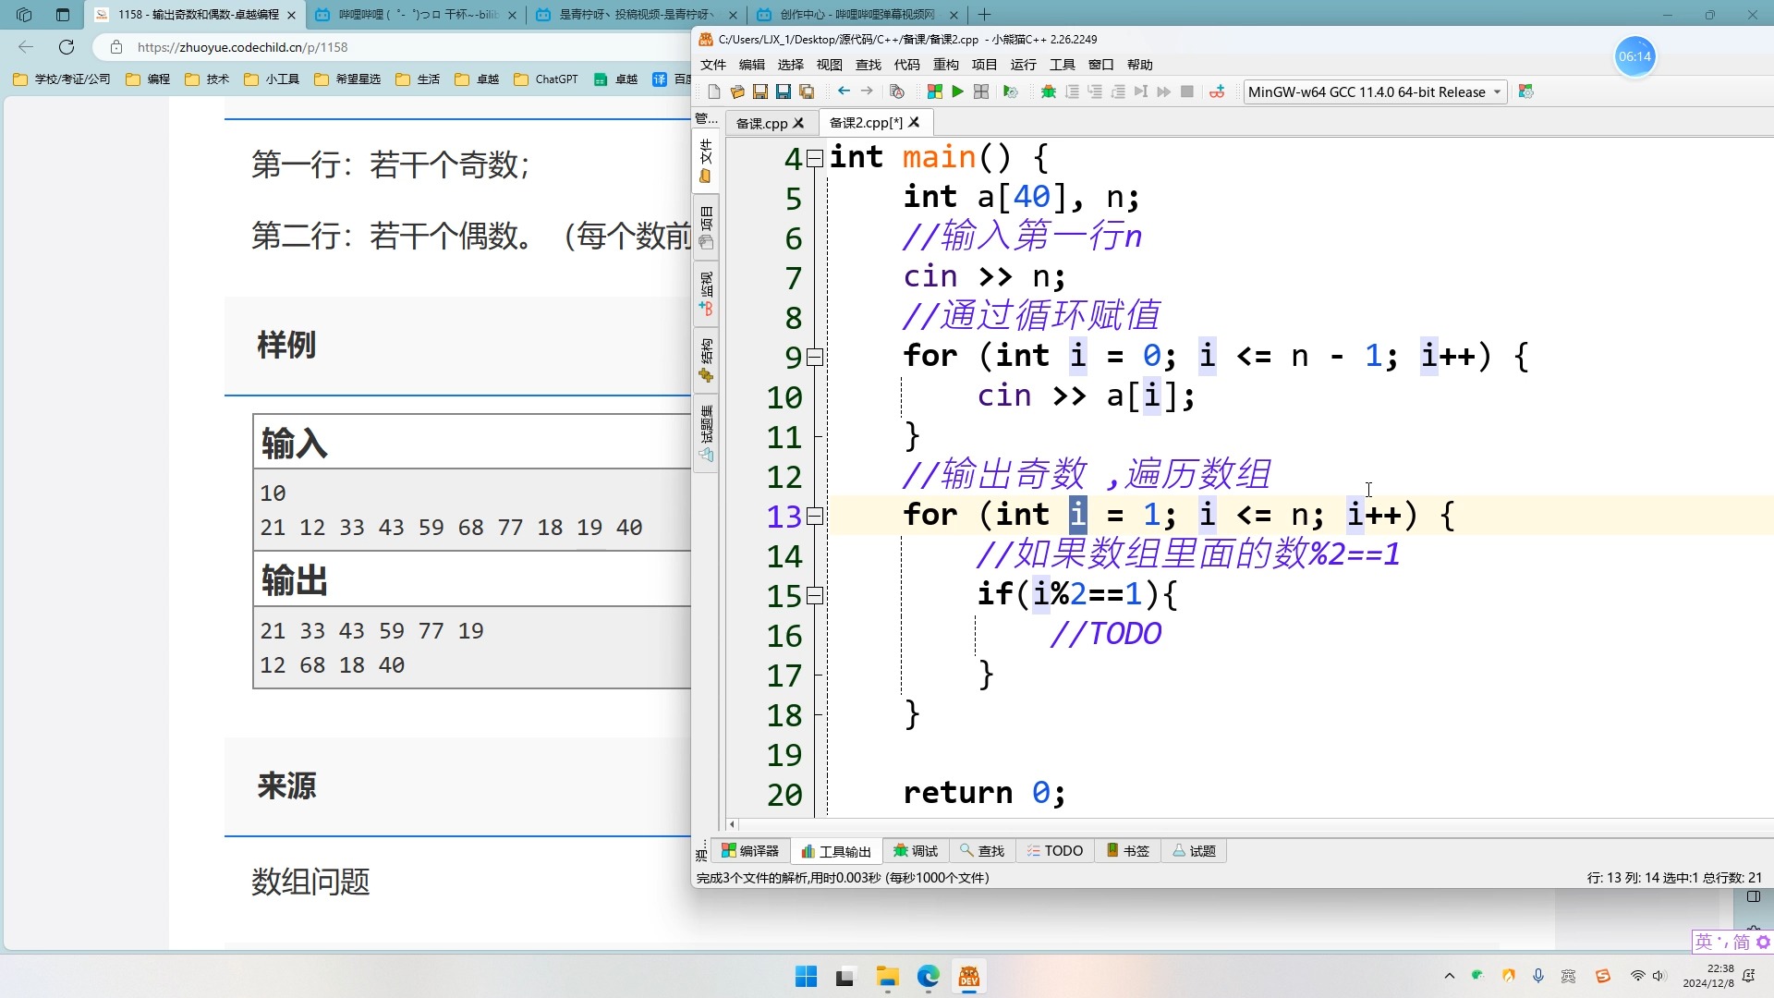
Task: Navigate back with blue left arrow
Action: 843,91
